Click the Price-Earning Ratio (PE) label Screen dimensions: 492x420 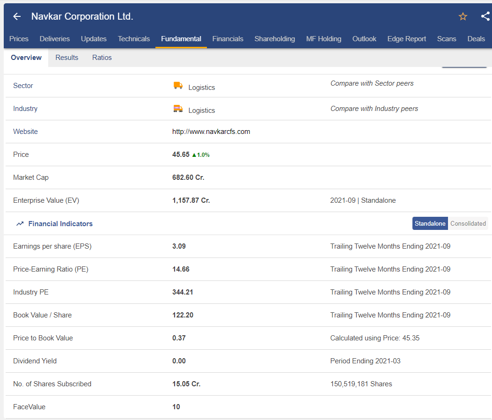pyautogui.click(x=51, y=269)
